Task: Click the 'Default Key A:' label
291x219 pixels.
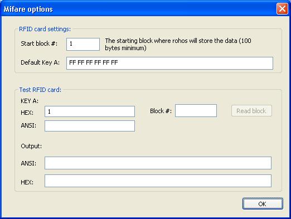Action: pyautogui.click(x=40, y=62)
